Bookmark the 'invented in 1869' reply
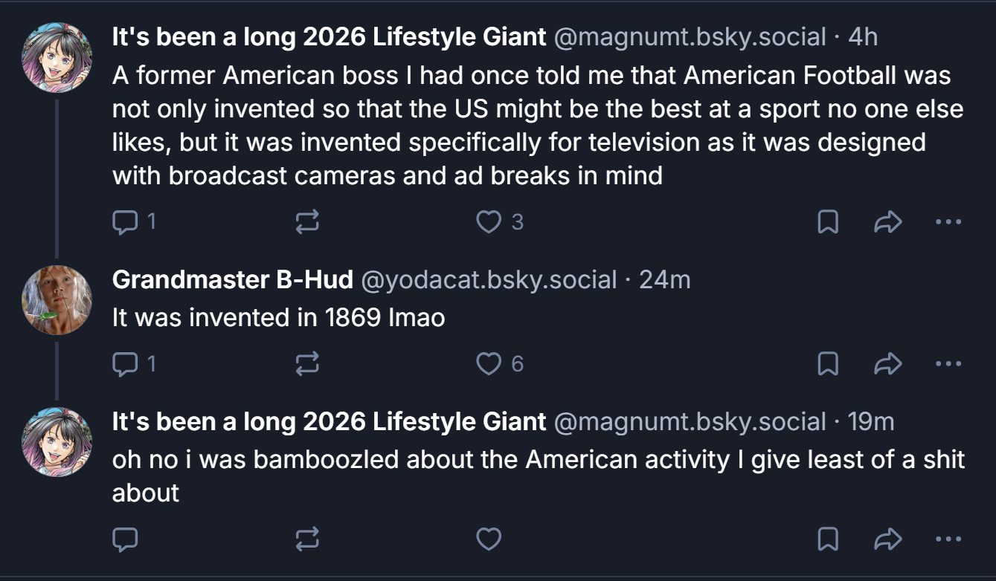This screenshot has height=581, width=996. point(828,363)
